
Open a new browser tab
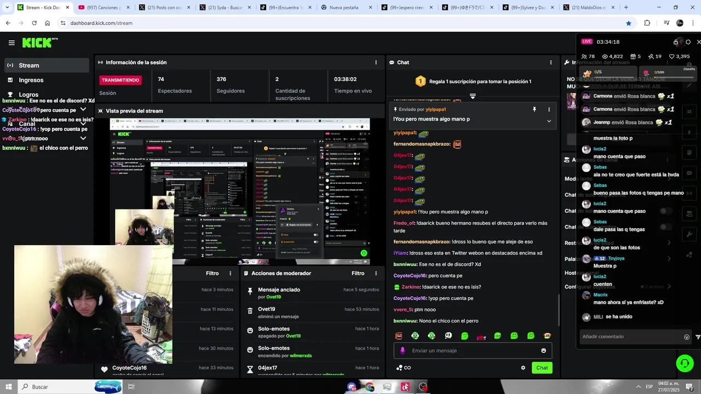pyautogui.click(x=626, y=8)
